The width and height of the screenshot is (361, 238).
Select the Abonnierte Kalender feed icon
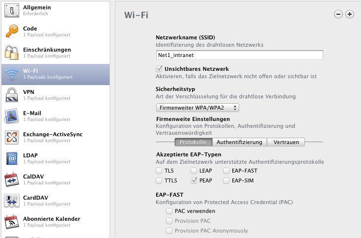11,222
